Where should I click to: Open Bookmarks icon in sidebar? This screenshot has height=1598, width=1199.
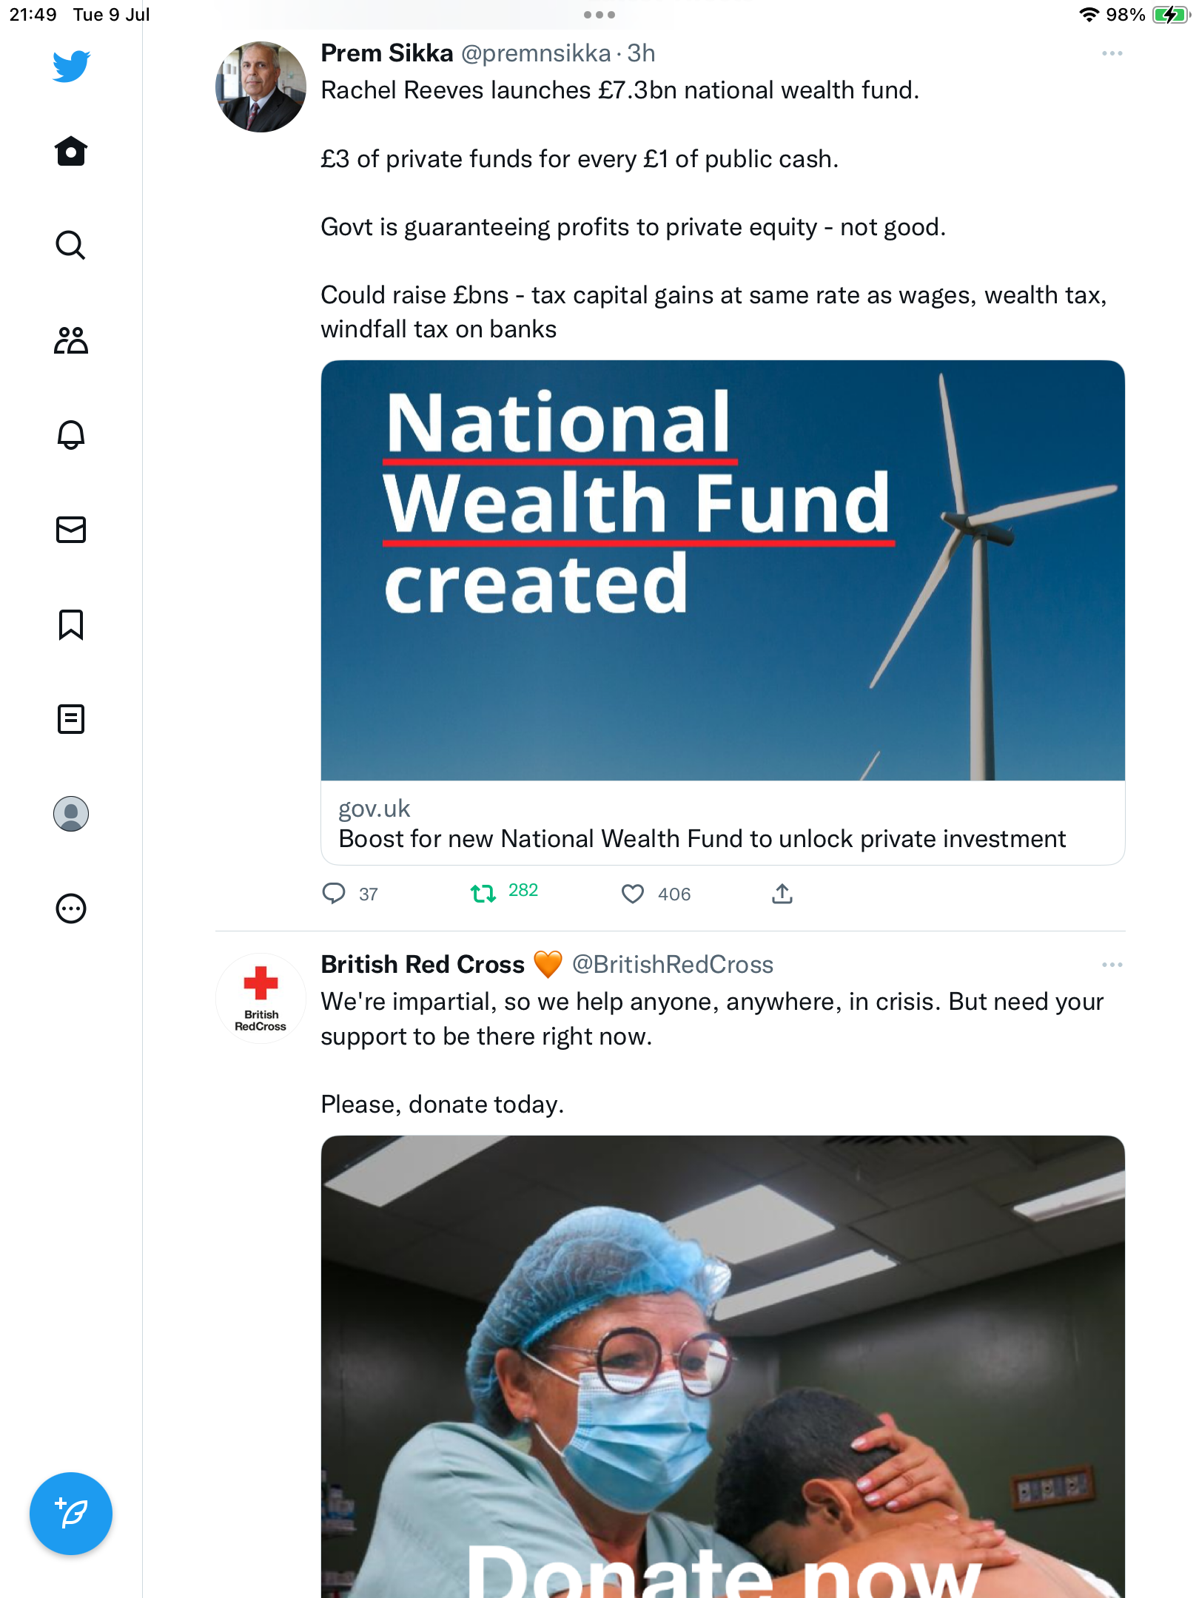pyautogui.click(x=71, y=624)
